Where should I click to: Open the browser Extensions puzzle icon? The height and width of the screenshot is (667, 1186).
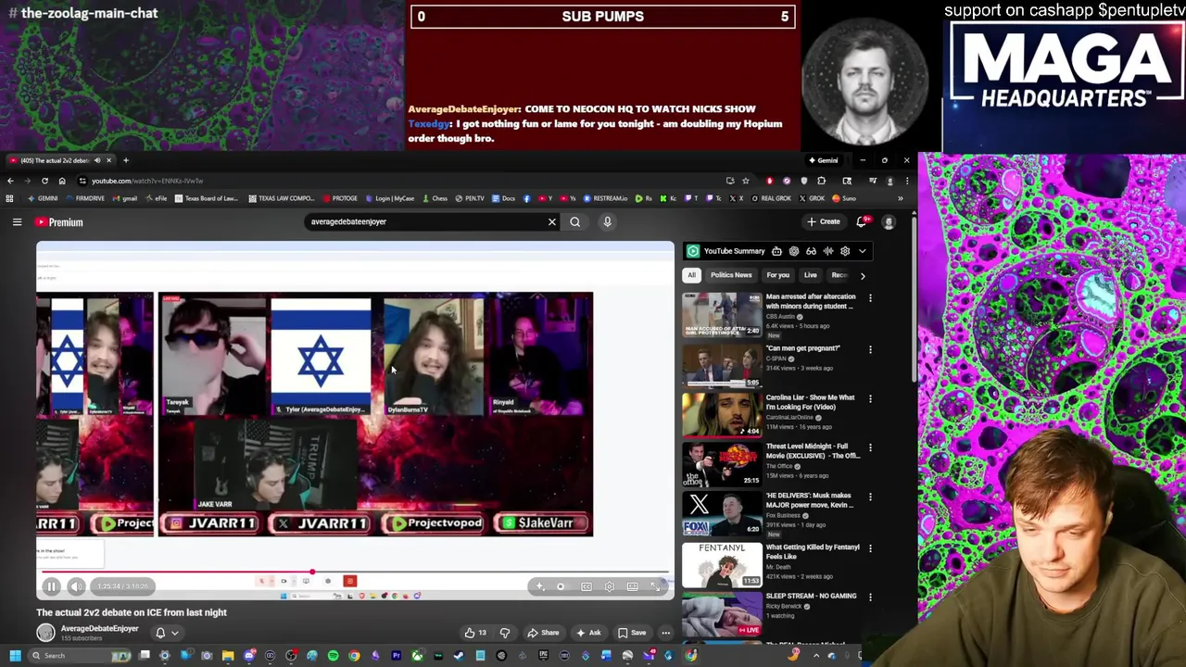click(x=821, y=181)
